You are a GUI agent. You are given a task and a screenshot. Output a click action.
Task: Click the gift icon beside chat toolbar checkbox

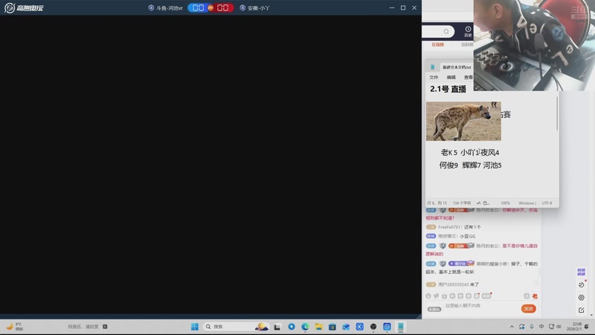(535, 296)
